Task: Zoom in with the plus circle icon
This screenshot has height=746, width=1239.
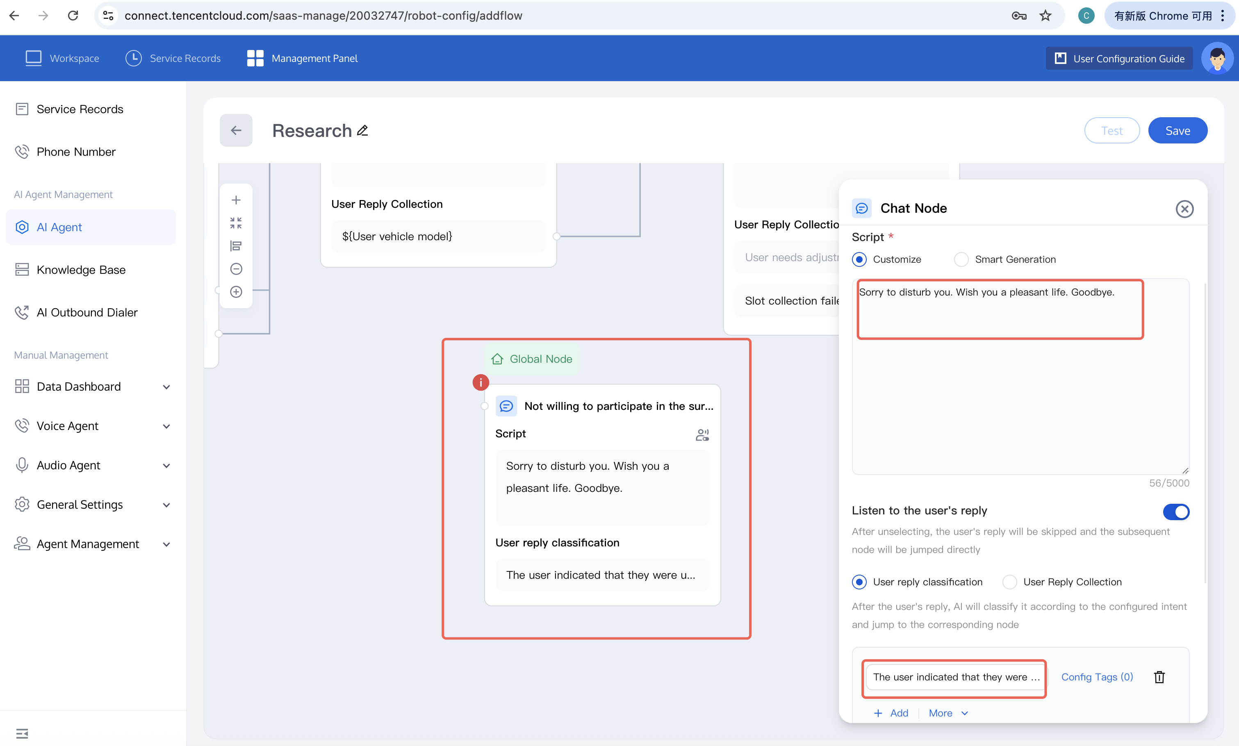Action: pyautogui.click(x=236, y=292)
